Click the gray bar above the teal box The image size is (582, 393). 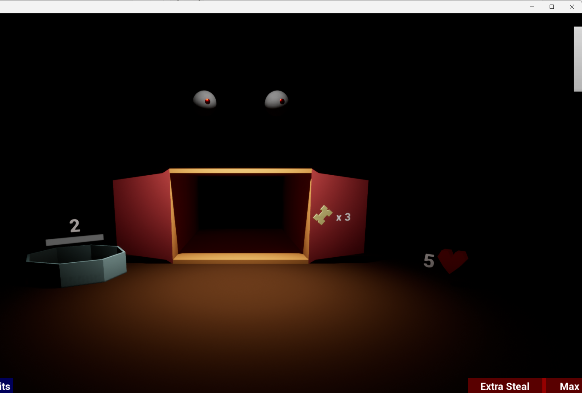(x=74, y=240)
